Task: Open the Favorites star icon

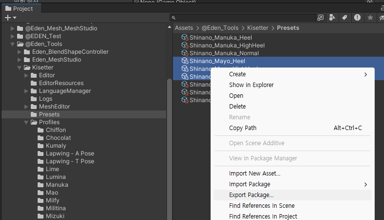Action: (370, 18)
